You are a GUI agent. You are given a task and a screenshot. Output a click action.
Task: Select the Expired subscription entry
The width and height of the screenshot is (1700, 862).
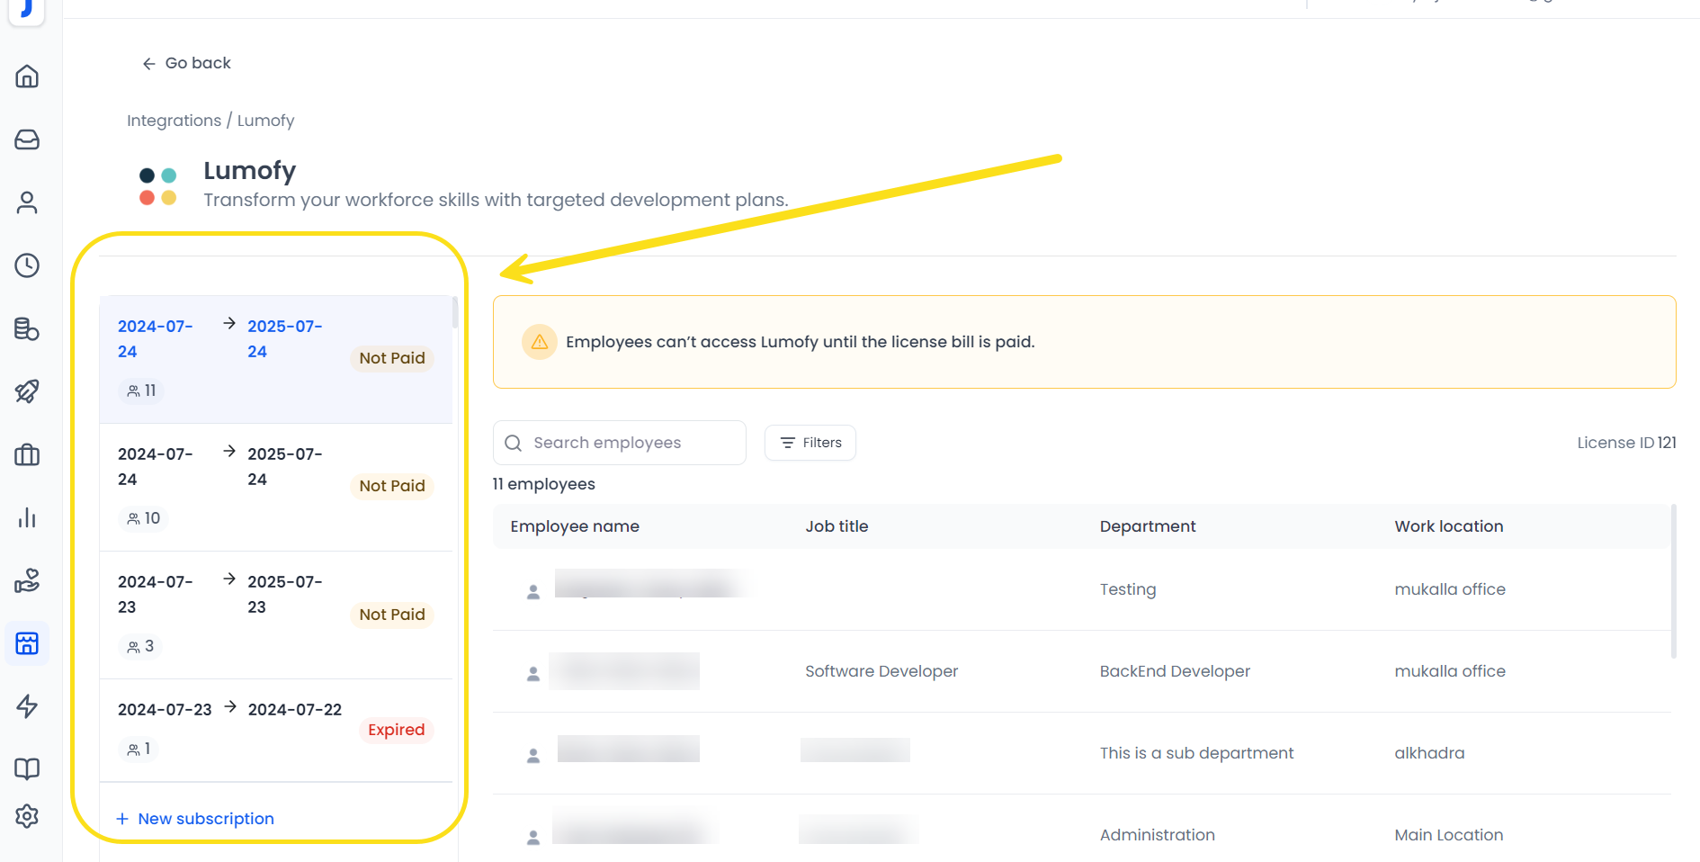pyautogui.click(x=275, y=730)
